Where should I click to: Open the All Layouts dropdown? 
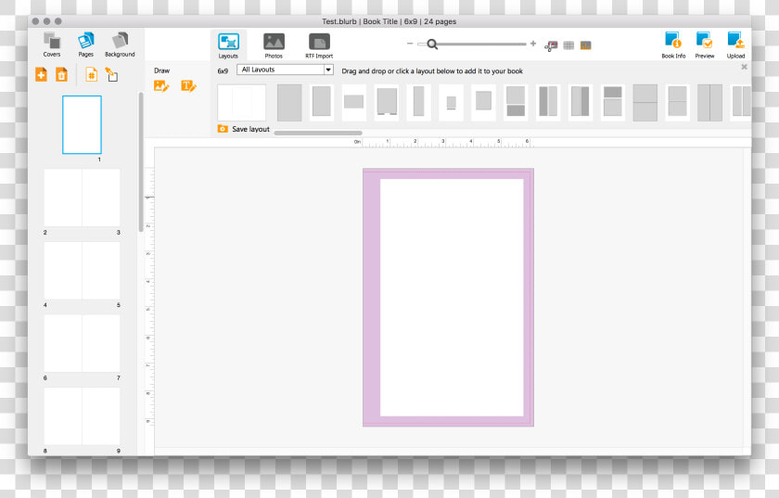286,70
